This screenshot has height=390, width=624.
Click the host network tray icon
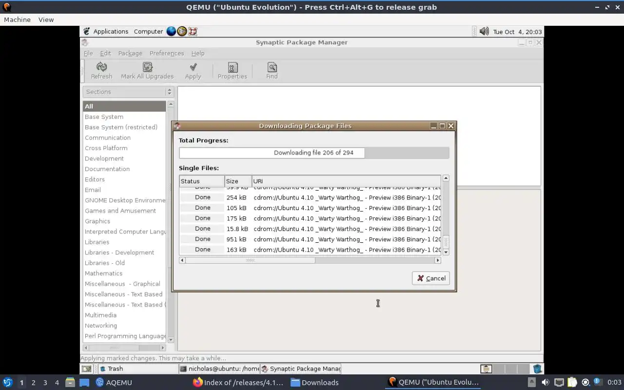click(x=559, y=382)
